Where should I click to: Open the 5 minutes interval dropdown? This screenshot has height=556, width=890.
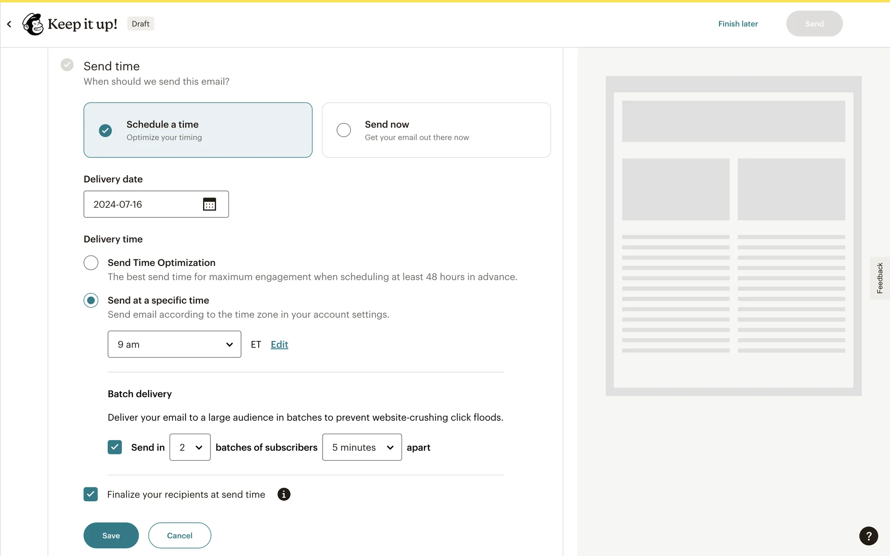pos(362,447)
